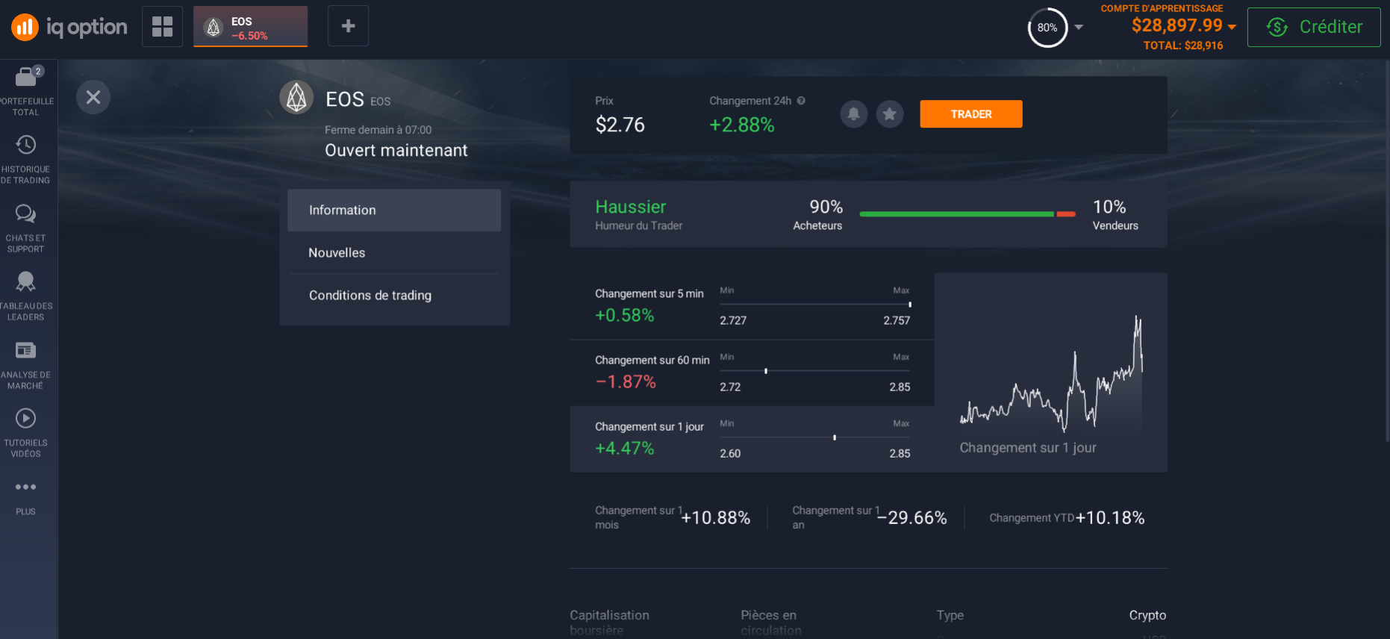The image size is (1390, 639).
Task: Set a price alert with bell icon
Action: [x=853, y=114]
